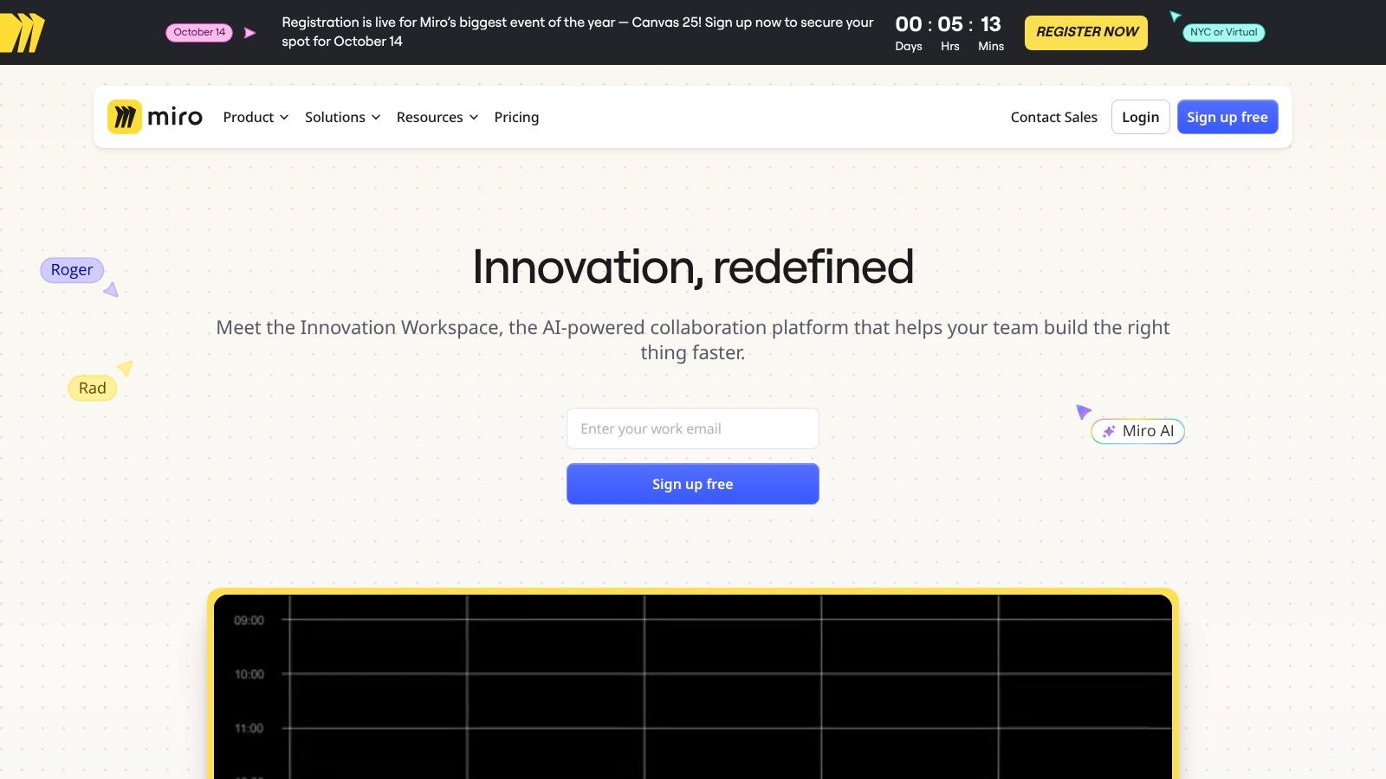
Task: Click Sign up free in the navigation bar
Action: pyautogui.click(x=1227, y=117)
